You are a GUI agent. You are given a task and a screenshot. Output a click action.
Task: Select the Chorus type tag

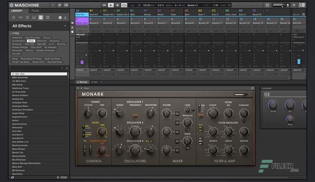47,38
